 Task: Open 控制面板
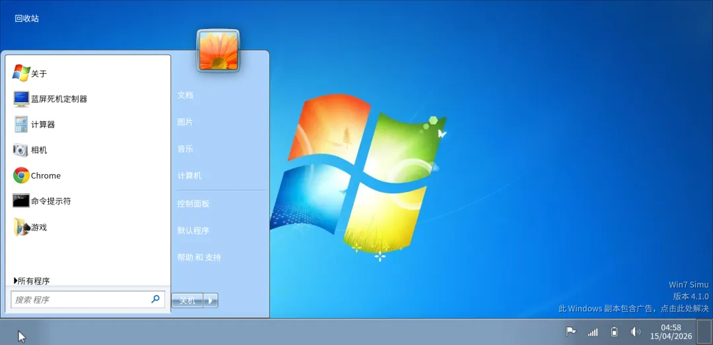(x=193, y=204)
